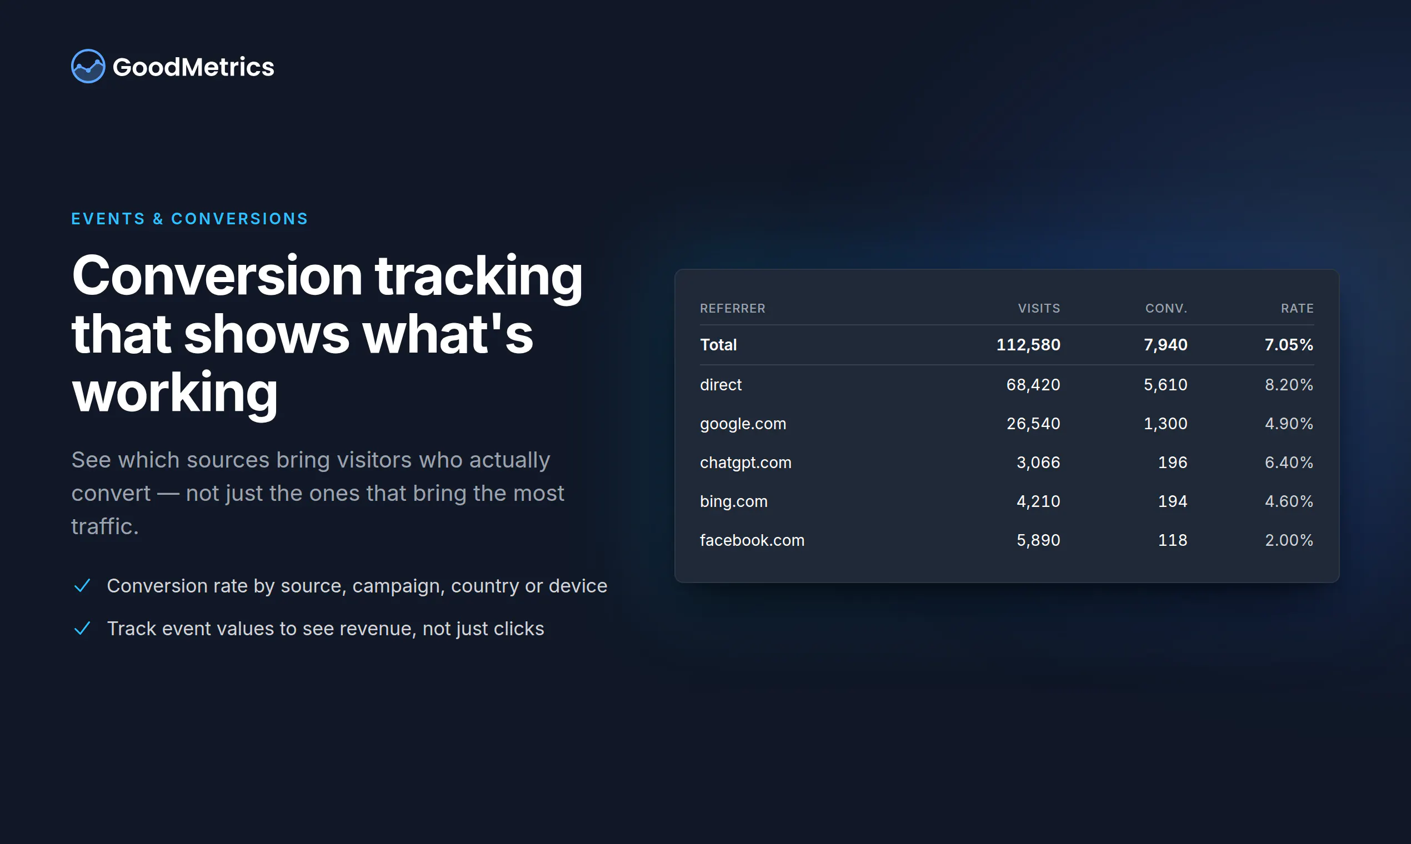Image resolution: width=1411 pixels, height=844 pixels.
Task: Click the RATE column header
Action: (1297, 308)
